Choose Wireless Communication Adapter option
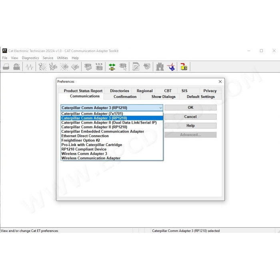 [x=112, y=158]
